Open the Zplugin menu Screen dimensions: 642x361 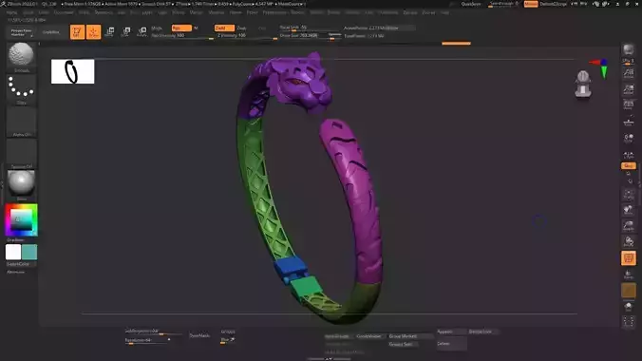coord(410,12)
